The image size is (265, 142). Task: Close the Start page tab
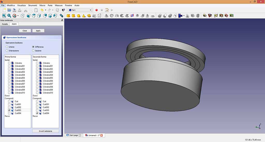80,135
